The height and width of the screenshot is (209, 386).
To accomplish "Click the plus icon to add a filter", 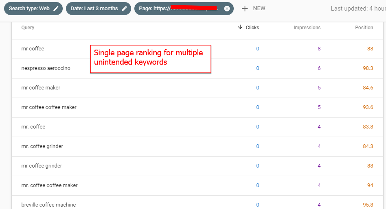I will [x=245, y=9].
